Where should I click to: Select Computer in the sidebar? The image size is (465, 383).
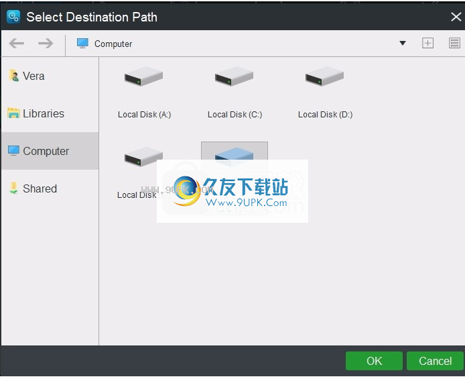tap(50, 151)
